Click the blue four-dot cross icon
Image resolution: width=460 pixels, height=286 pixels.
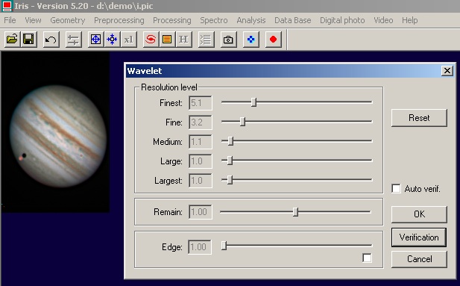click(x=251, y=40)
